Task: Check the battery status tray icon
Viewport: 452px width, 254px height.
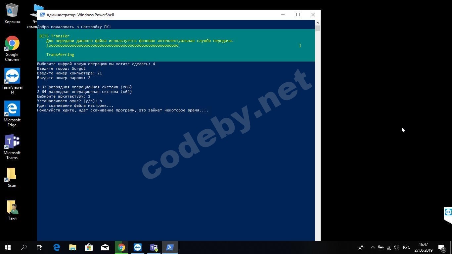Action: [x=381, y=247]
